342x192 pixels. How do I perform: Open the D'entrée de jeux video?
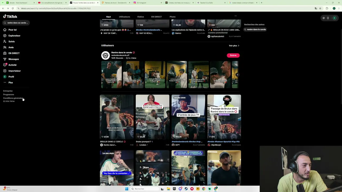click(x=188, y=117)
